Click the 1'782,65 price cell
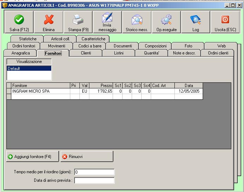The image size is (244, 192). point(101,91)
